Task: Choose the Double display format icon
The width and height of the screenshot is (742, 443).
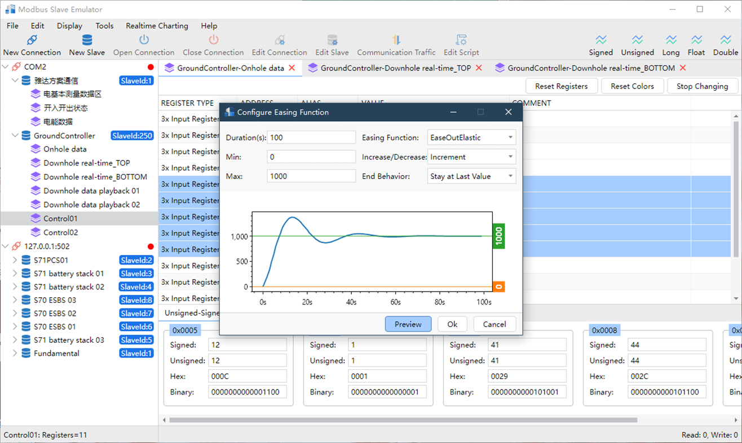Action: 726,40
